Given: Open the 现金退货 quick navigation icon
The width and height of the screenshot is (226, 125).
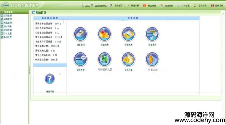Looking at the screenshot, I should [152, 34].
